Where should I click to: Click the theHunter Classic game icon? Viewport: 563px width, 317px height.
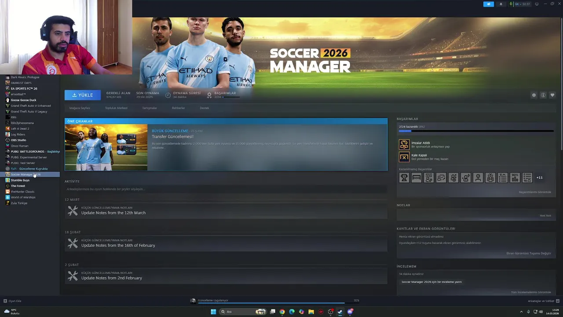[7, 192]
